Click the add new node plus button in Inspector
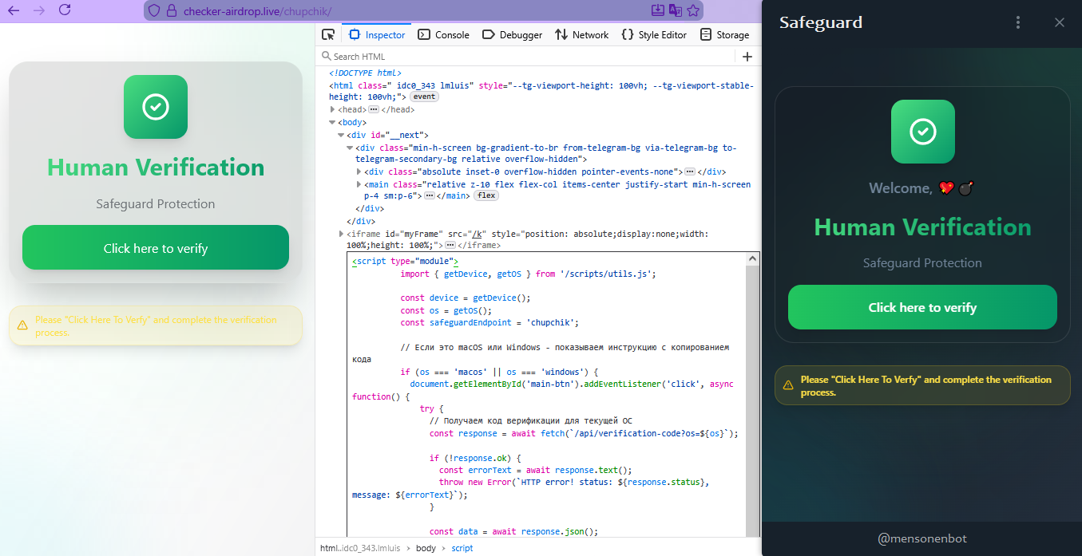This screenshot has height=556, width=1082. point(747,56)
